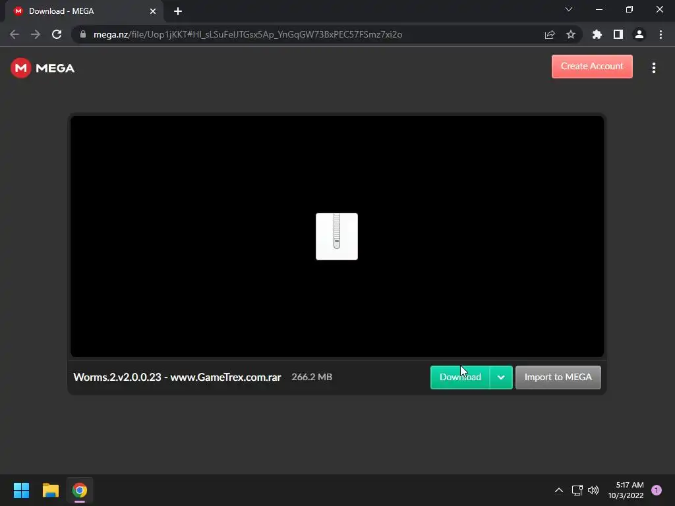This screenshot has width=675, height=506.
Task: Open the MEGA page three-dot menu
Action: click(653, 68)
